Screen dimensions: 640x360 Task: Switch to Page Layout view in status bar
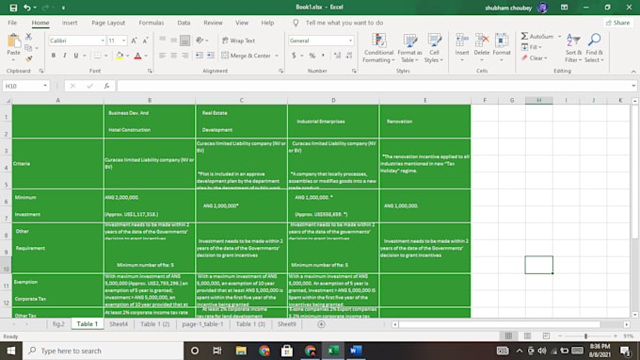coord(527,335)
